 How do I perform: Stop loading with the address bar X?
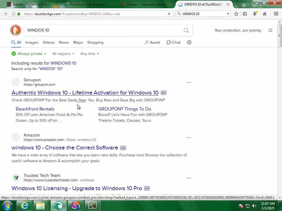point(169,14)
